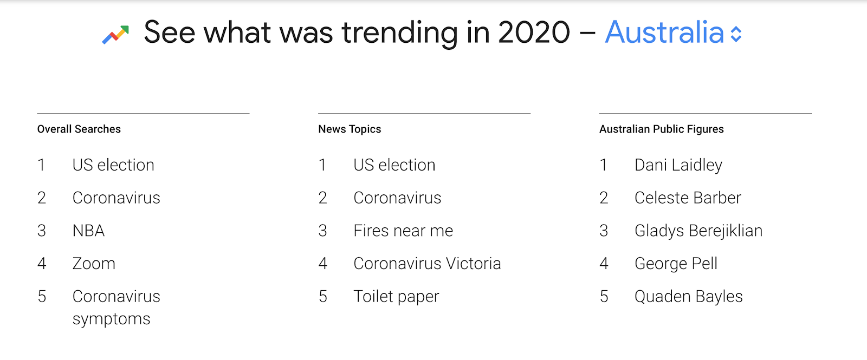The width and height of the screenshot is (867, 360).
Task: Select 'Coronavirus' under Overall Searches
Action: [x=116, y=198]
